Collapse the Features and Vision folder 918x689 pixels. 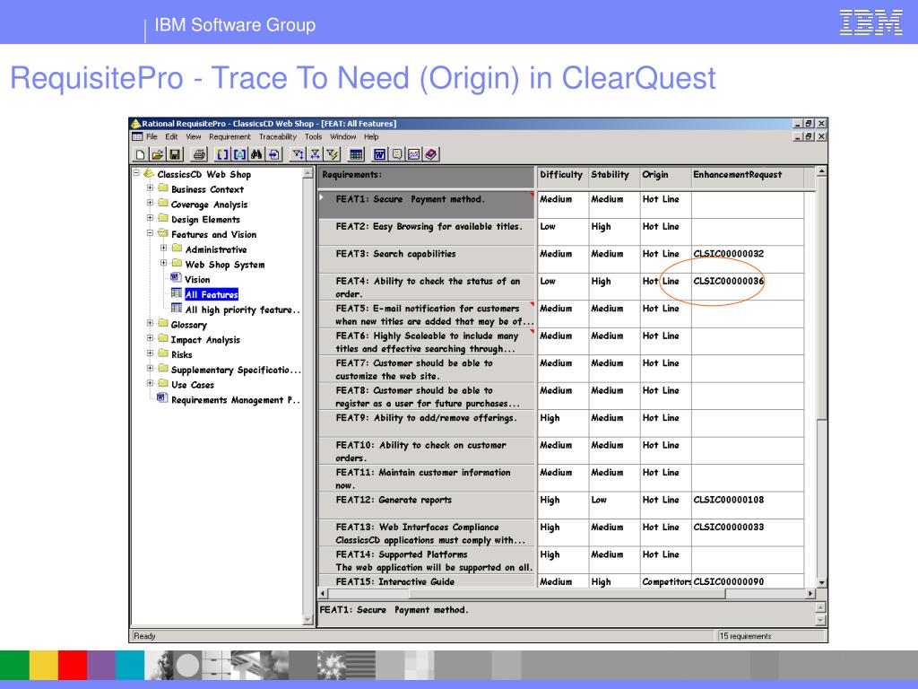point(150,233)
